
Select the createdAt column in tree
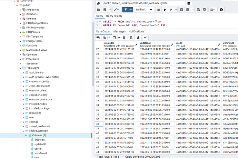click(40, 140)
